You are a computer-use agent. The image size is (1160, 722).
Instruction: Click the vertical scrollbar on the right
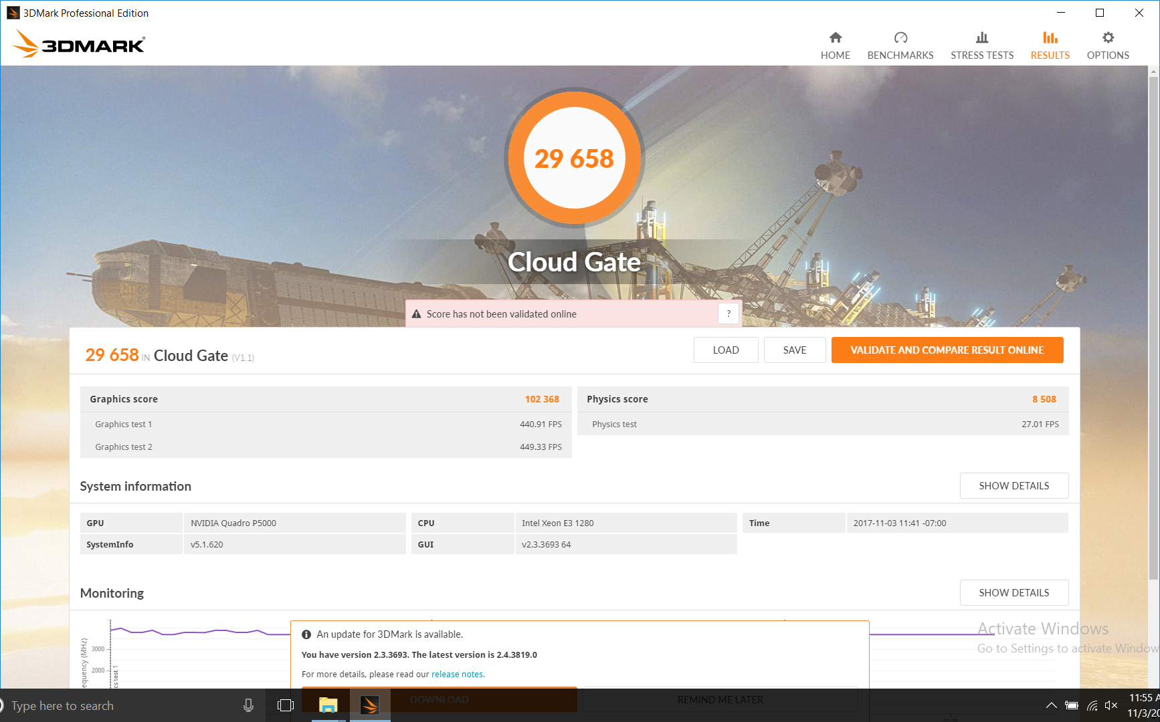[1153, 328]
